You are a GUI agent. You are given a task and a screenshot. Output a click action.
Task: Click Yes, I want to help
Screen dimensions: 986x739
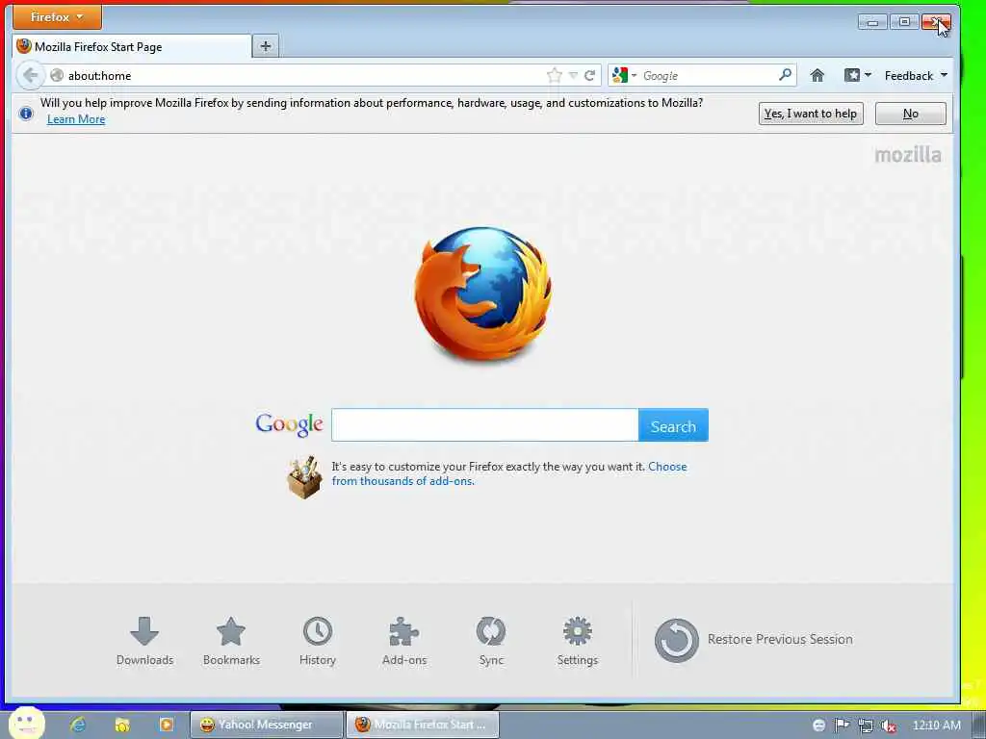[x=811, y=114]
